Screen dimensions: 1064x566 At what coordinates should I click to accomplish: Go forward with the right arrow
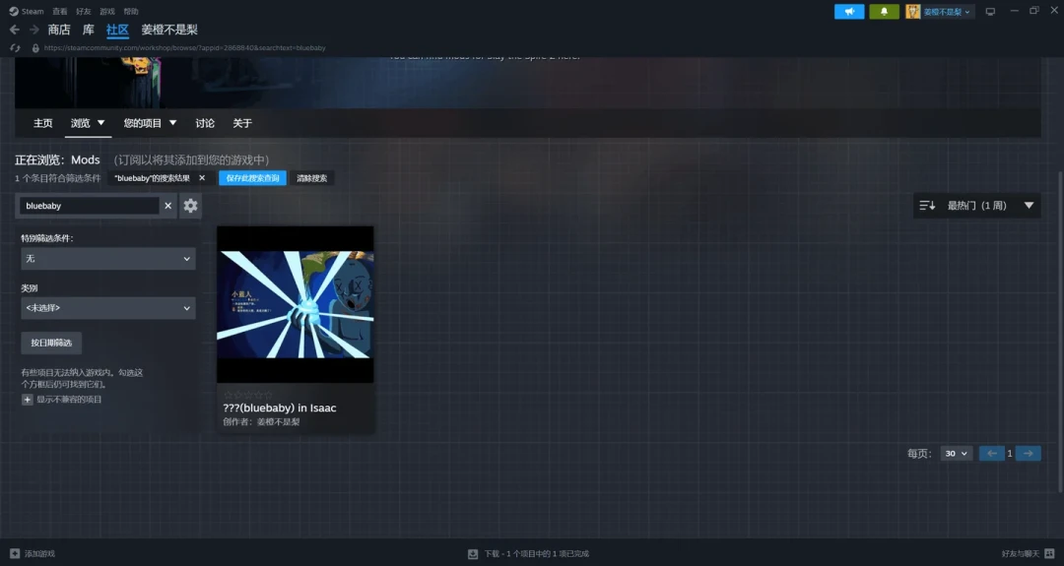tap(33, 30)
